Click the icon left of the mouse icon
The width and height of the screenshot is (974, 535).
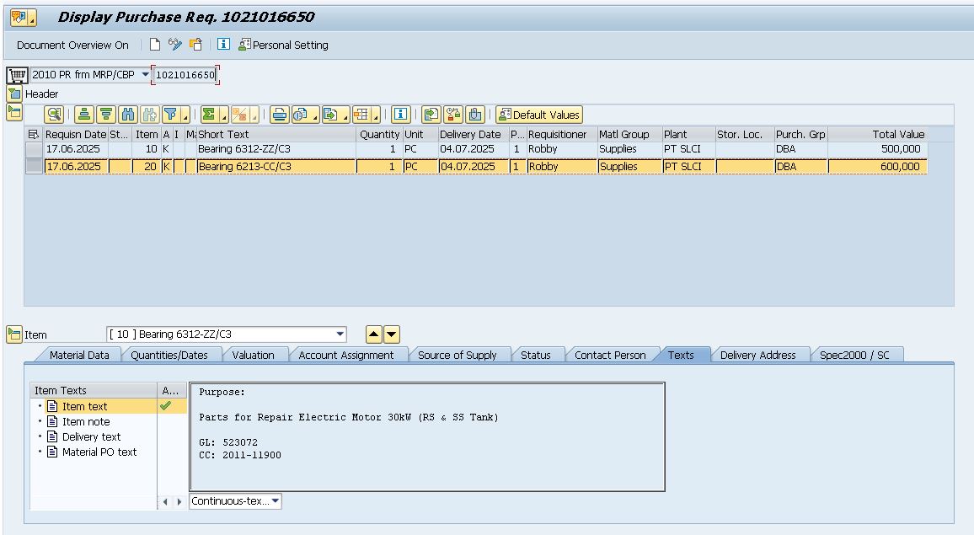point(452,115)
